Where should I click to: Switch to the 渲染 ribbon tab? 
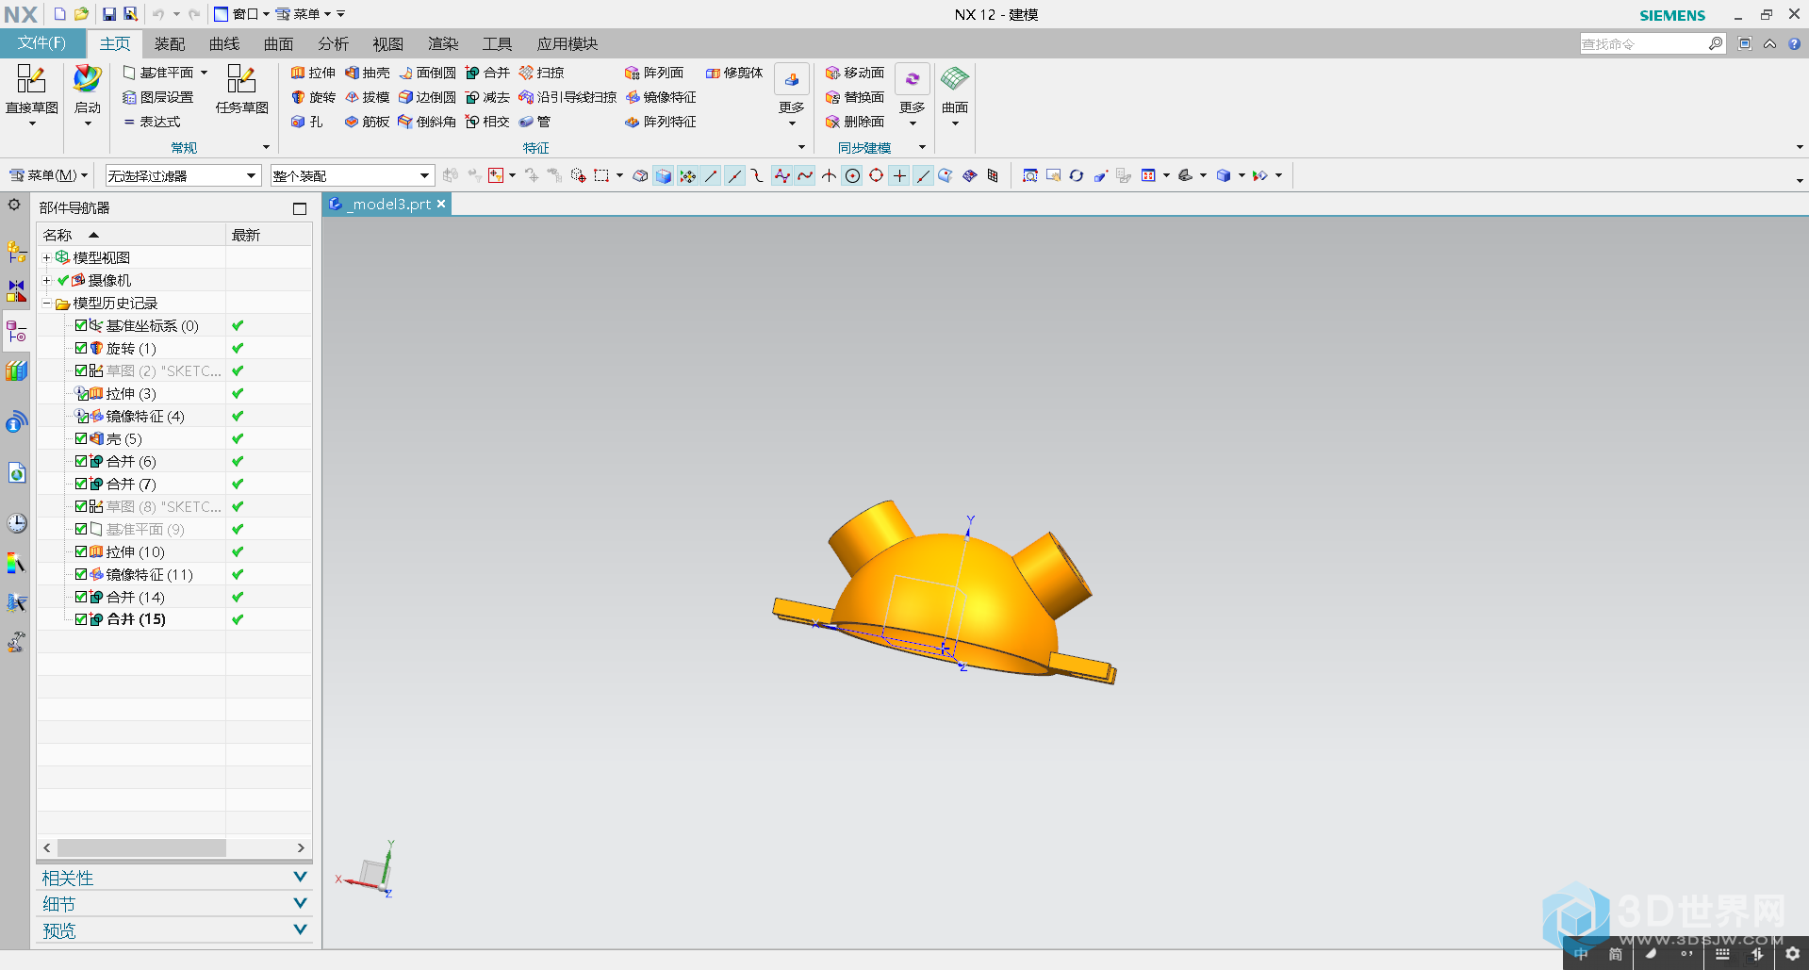coord(443,43)
